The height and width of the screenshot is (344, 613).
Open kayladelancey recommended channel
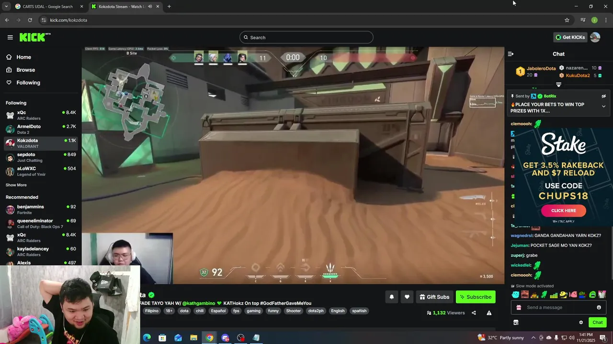pyautogui.click(x=41, y=251)
